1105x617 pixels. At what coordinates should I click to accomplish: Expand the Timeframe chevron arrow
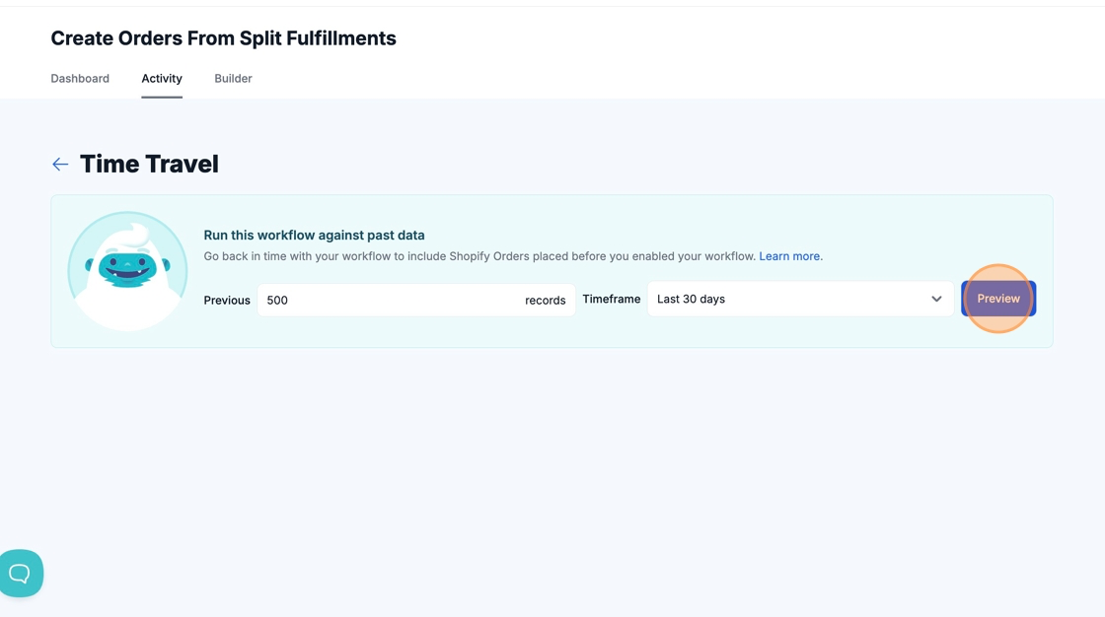pos(935,300)
